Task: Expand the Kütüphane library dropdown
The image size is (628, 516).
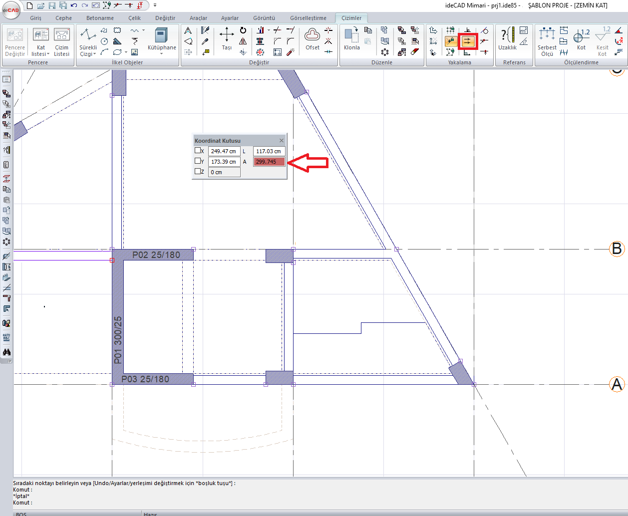Action: click(162, 53)
